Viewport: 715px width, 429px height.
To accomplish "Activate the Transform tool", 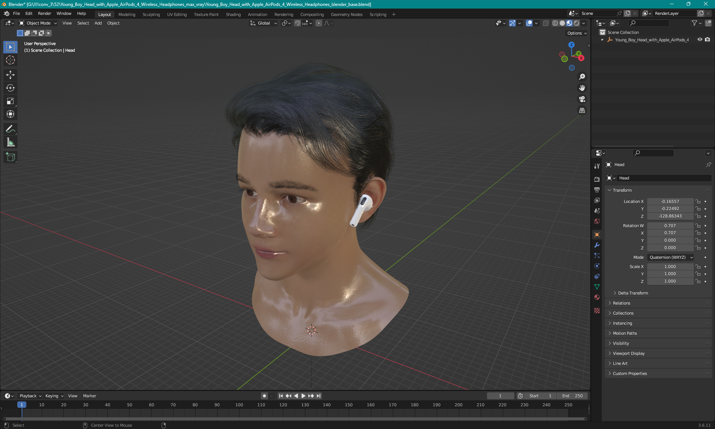I will (x=10, y=114).
